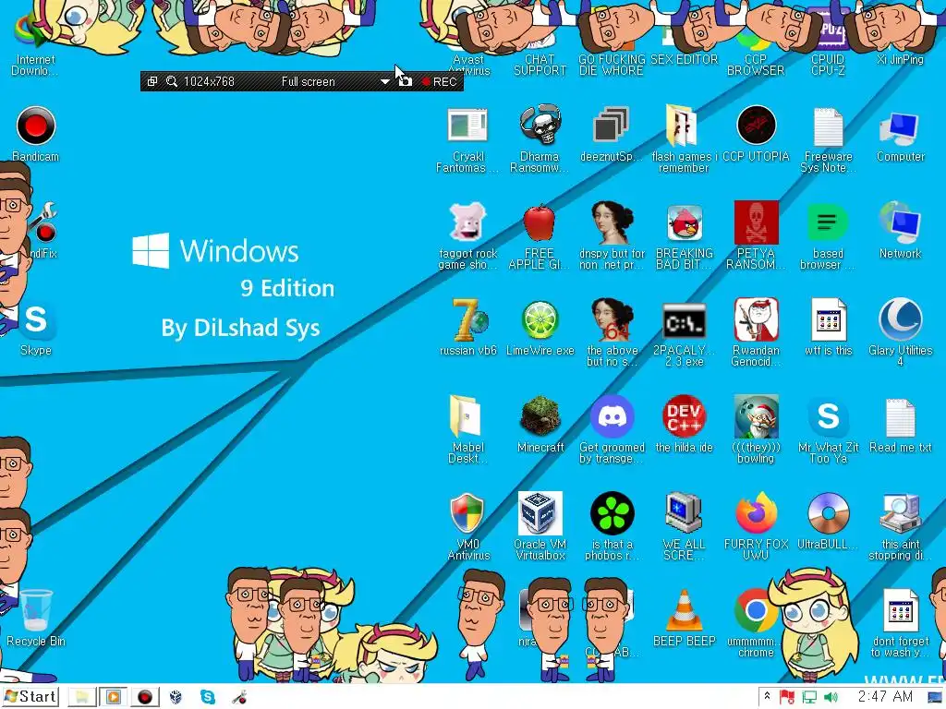Click the Start button
This screenshot has width=946, height=709.
point(30,697)
